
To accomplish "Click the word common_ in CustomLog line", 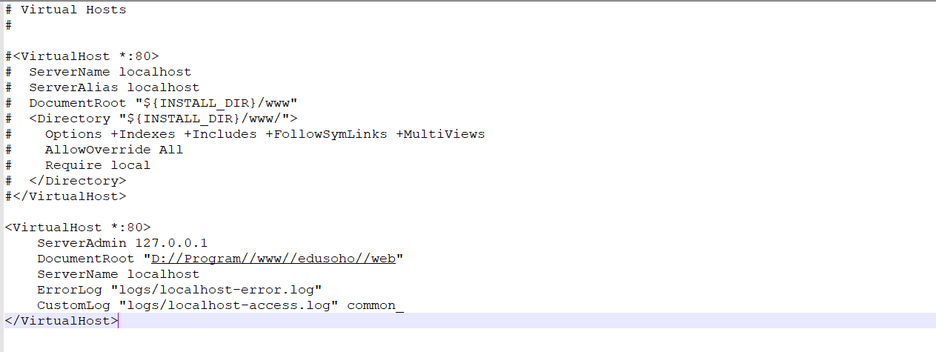I will 375,305.
